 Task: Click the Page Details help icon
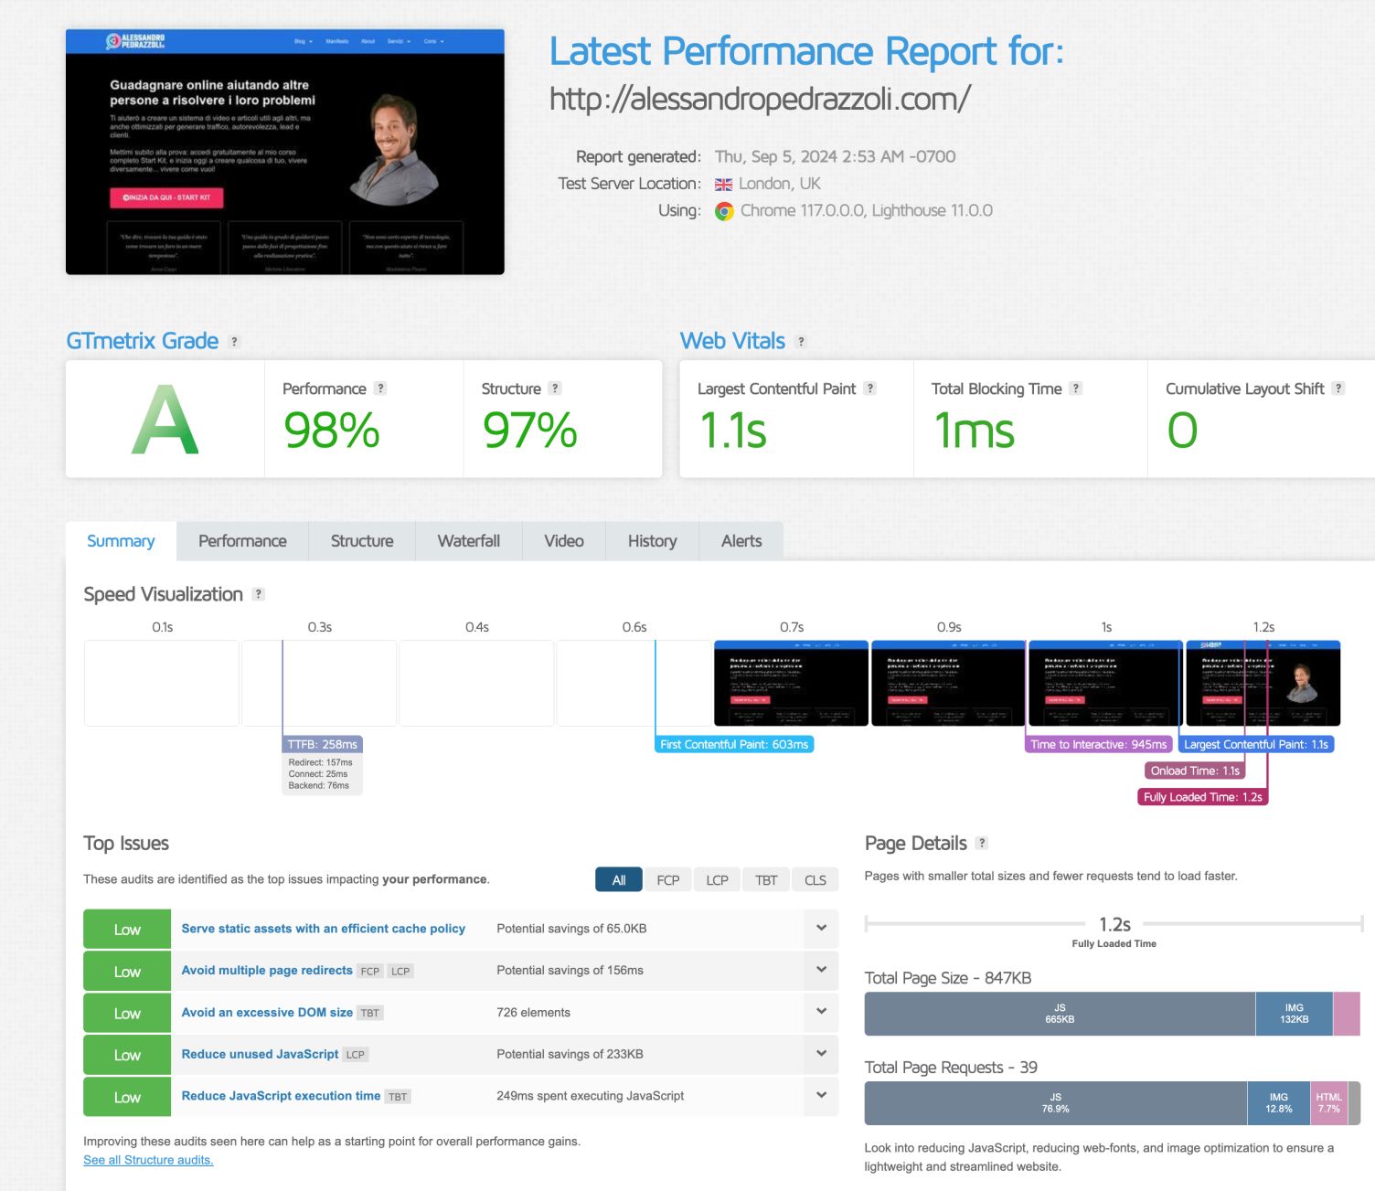[982, 844]
